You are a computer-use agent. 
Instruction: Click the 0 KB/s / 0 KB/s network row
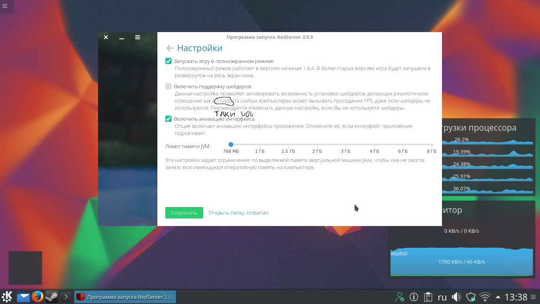462,231
